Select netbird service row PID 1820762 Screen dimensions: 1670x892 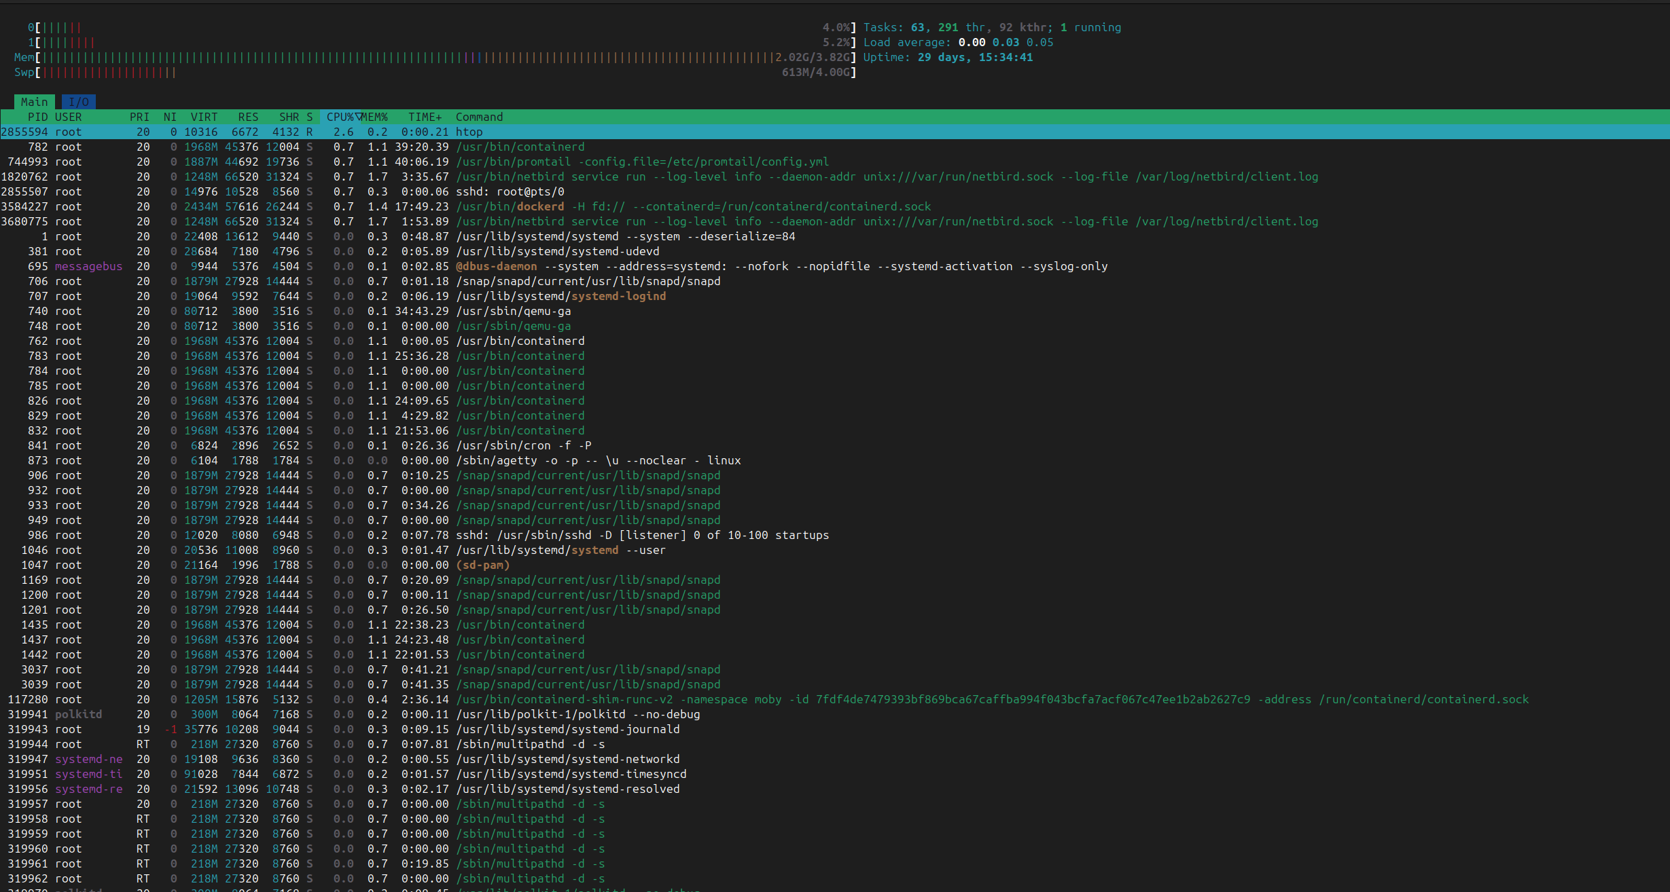[x=835, y=176]
